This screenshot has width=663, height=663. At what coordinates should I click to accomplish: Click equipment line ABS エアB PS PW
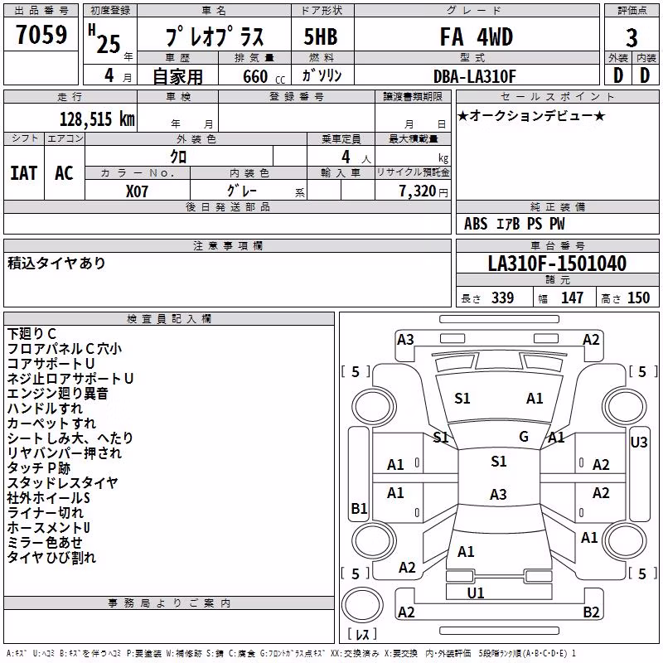click(514, 224)
